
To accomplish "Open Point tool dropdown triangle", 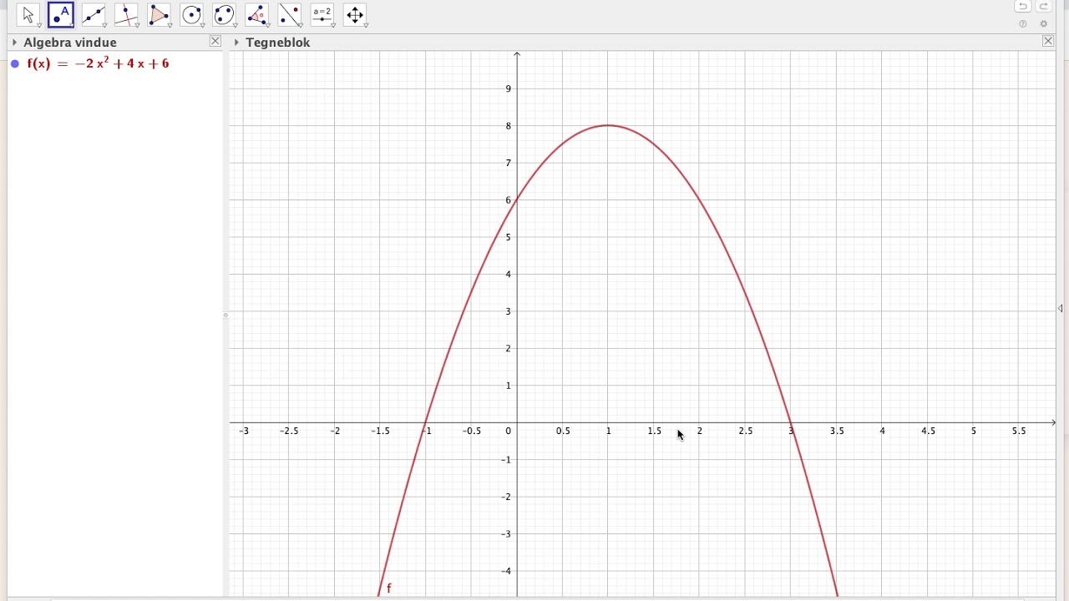I will [x=72, y=26].
